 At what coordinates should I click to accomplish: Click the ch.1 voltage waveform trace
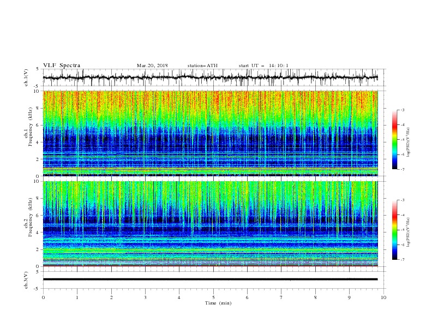210,77
